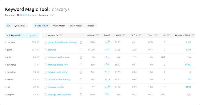Click KD% column sort icon
The width and height of the screenshot is (200, 105).
124,35
